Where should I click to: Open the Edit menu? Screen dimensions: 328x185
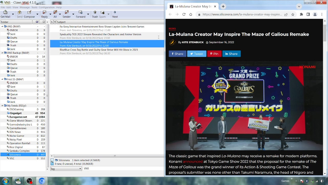[9, 7]
